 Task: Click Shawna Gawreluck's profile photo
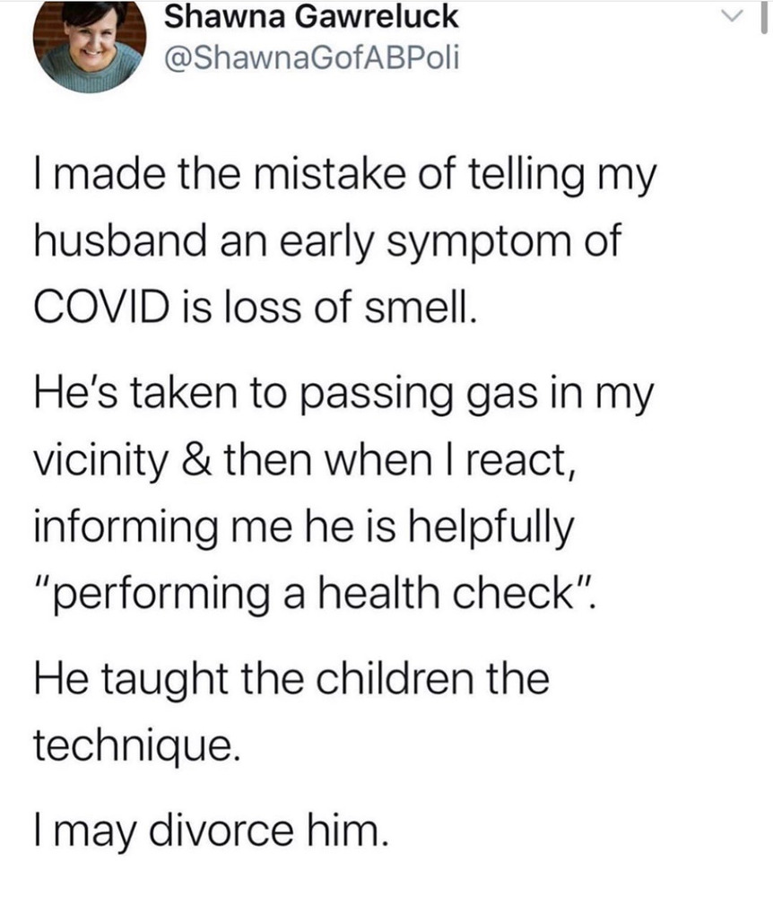coord(89,45)
